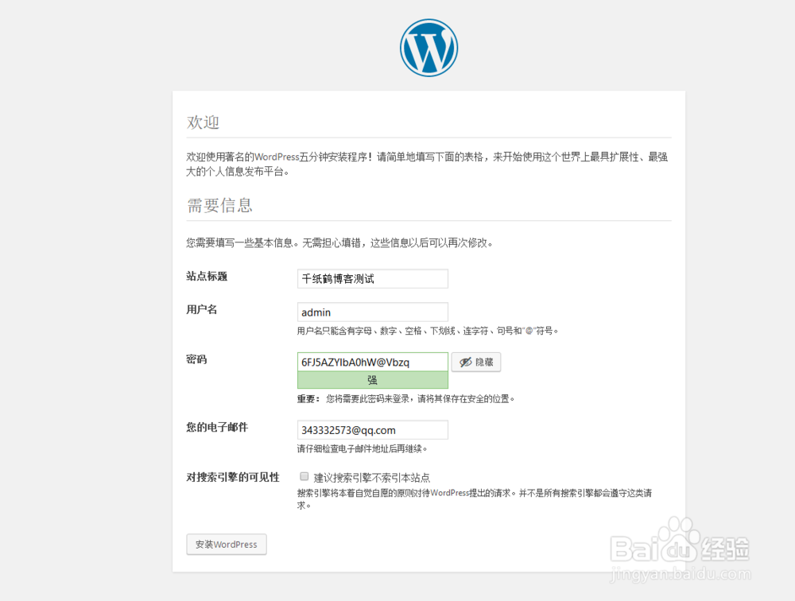Toggle password visibility with 隐藏 button
This screenshot has width=795, height=601.
click(x=476, y=363)
